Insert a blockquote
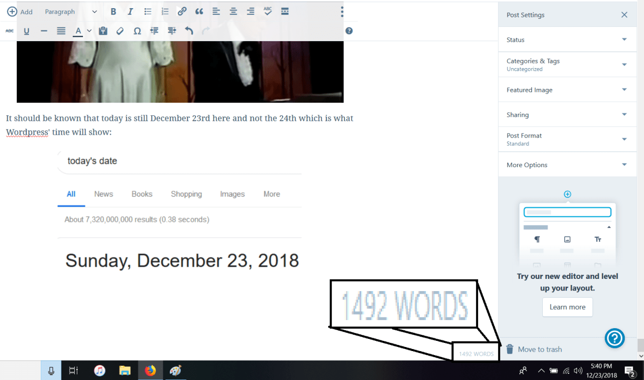Image resolution: width=644 pixels, height=380 pixels. (199, 11)
